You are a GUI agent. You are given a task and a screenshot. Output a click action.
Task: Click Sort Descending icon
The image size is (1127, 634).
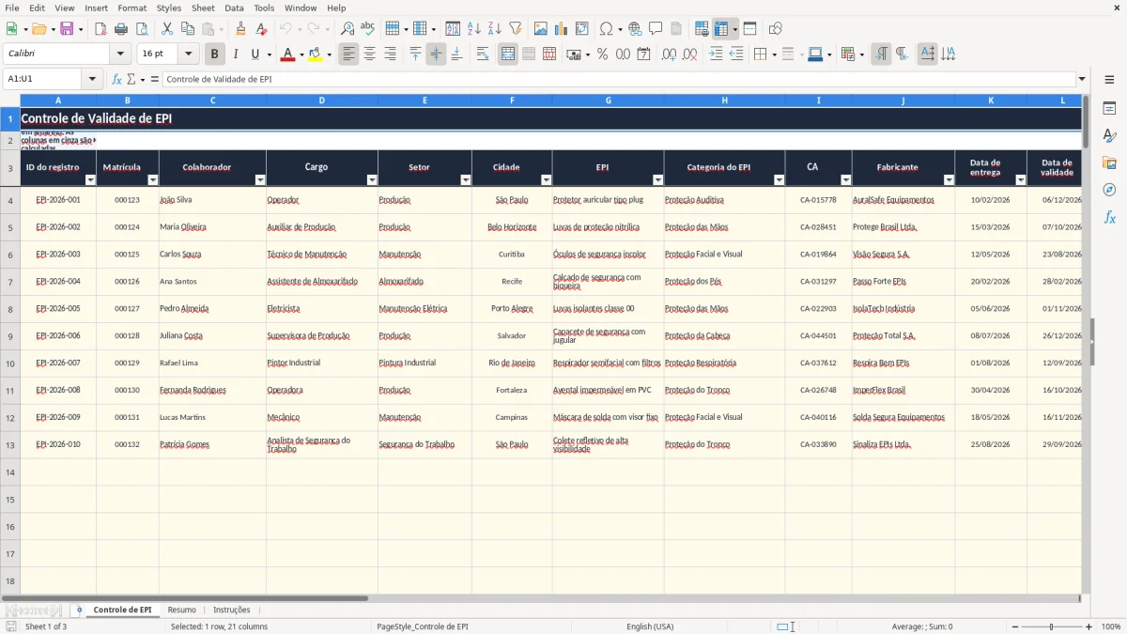494,29
